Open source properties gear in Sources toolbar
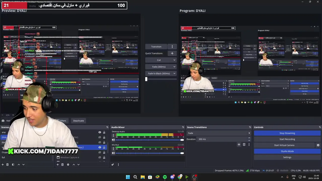 coord(68,165)
